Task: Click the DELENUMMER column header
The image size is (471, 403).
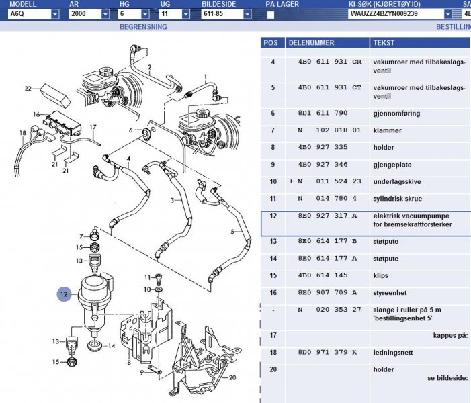Action: coord(311,42)
